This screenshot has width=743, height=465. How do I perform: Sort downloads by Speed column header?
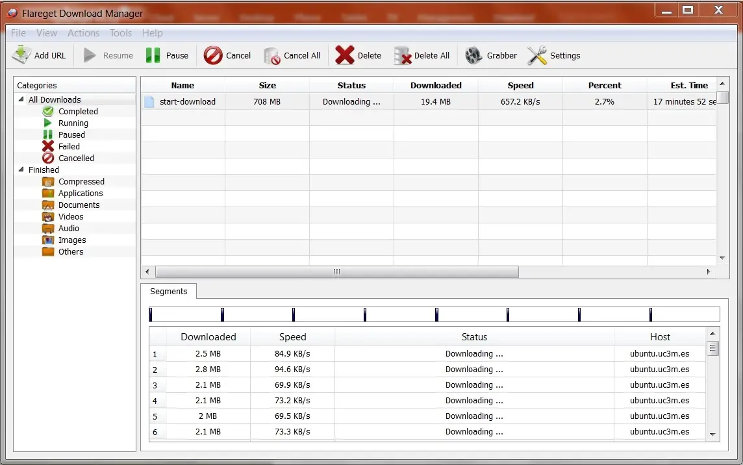point(520,85)
